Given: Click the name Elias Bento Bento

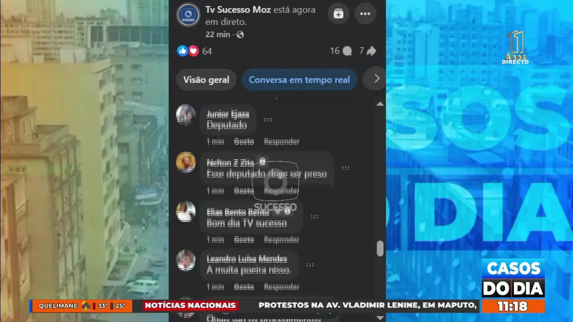Looking at the screenshot, I should tap(238, 212).
